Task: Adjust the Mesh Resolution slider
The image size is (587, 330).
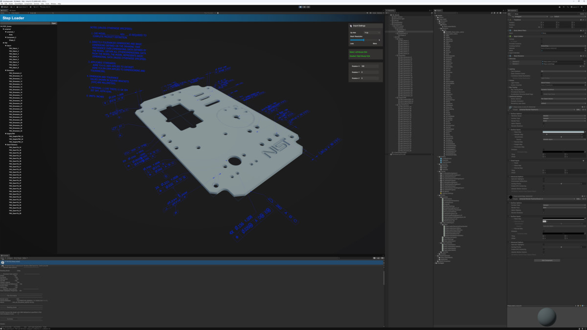Action: (364, 40)
